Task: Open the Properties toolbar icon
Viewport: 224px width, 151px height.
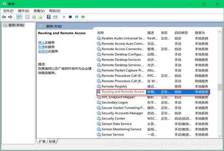Action: click(27, 17)
